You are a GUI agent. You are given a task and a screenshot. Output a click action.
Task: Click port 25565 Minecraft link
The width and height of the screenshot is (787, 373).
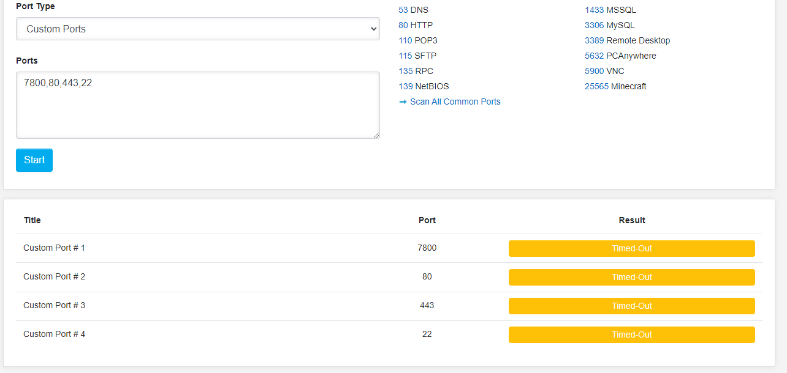(x=596, y=86)
